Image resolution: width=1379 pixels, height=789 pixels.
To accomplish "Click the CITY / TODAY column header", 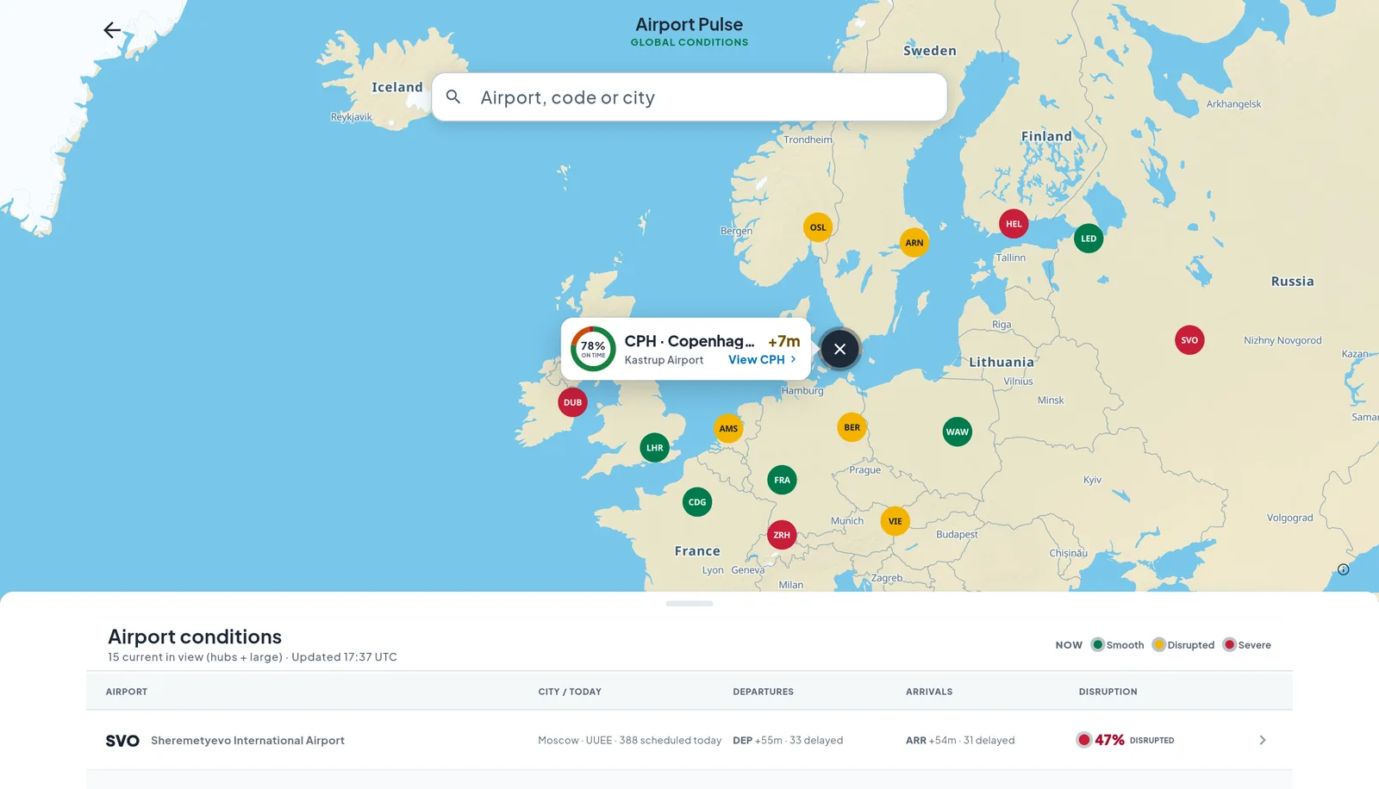I will (x=570, y=692).
